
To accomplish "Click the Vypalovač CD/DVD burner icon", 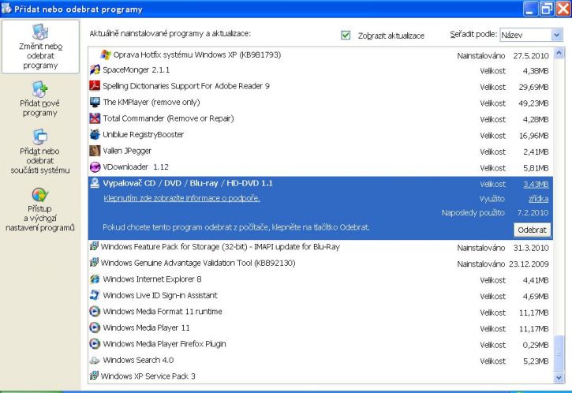I will coord(95,183).
